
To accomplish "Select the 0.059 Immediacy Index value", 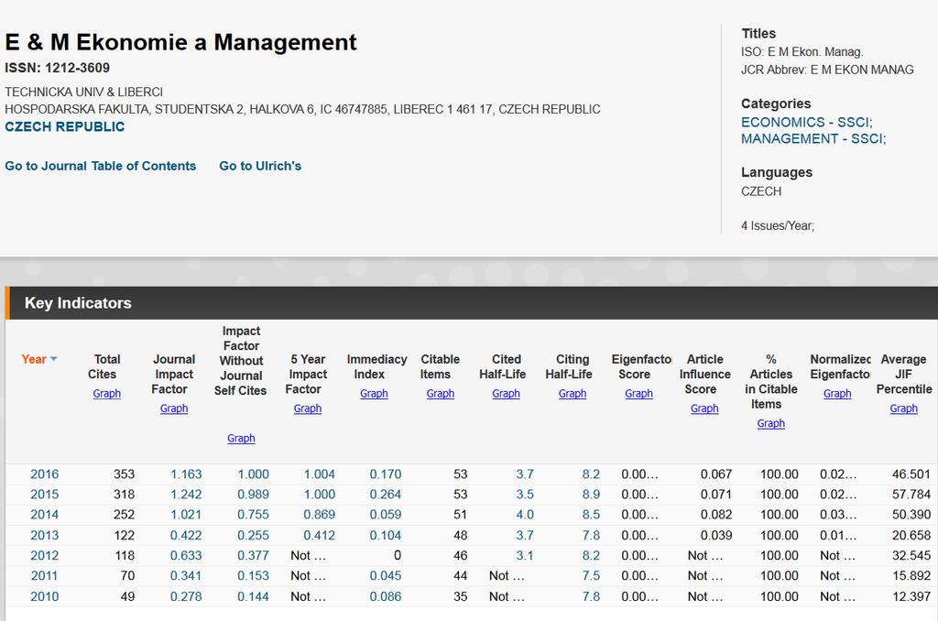I will coord(386,515).
